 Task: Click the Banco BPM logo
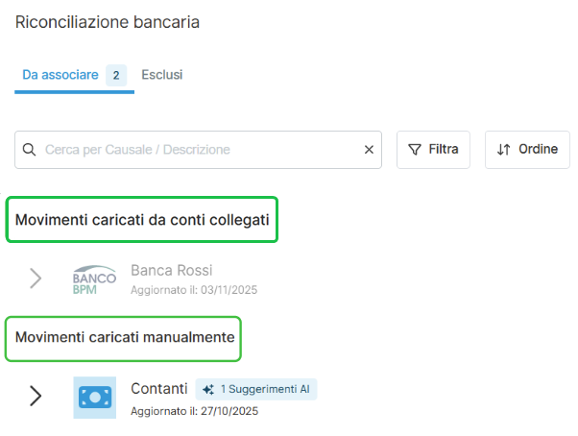coord(94,279)
